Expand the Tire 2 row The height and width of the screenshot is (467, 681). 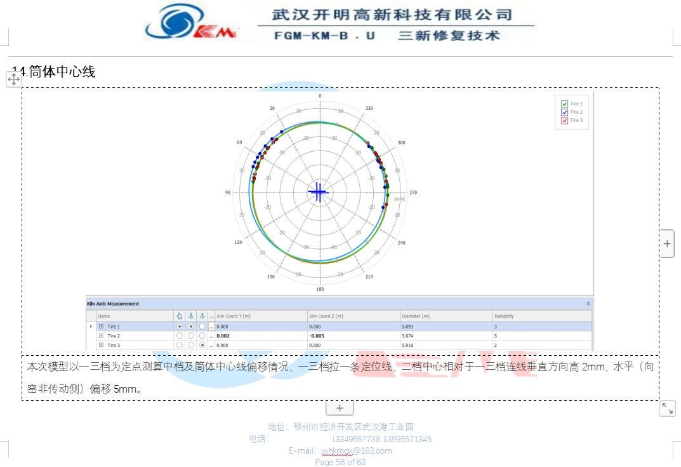(x=101, y=335)
